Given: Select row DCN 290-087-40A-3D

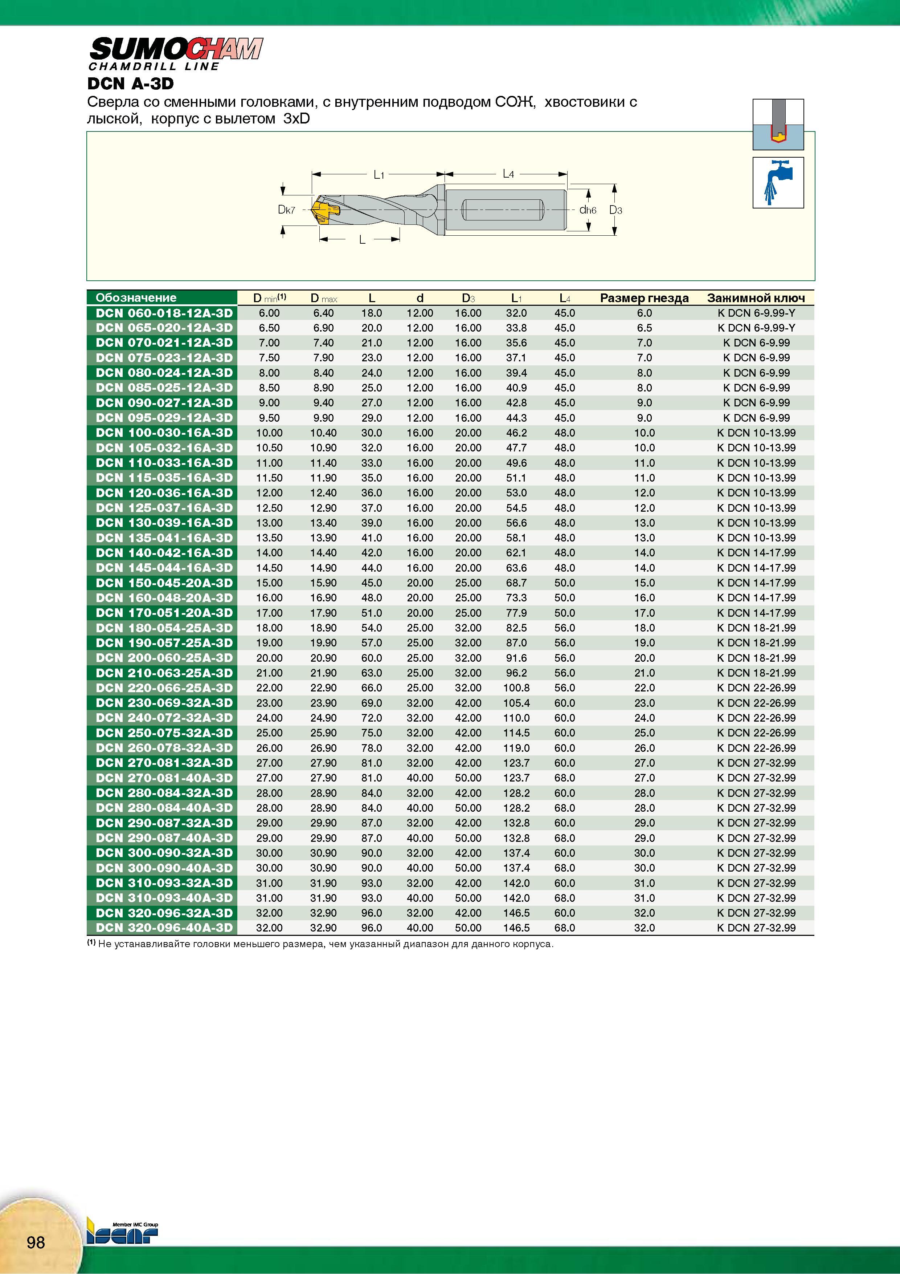Looking at the screenshot, I should click(450, 838).
